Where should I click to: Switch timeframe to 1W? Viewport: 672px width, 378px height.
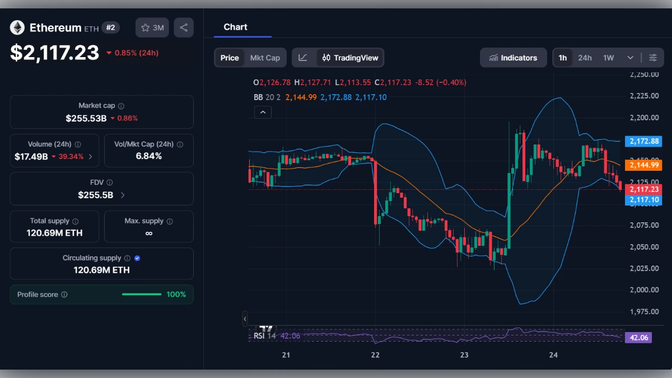(609, 57)
